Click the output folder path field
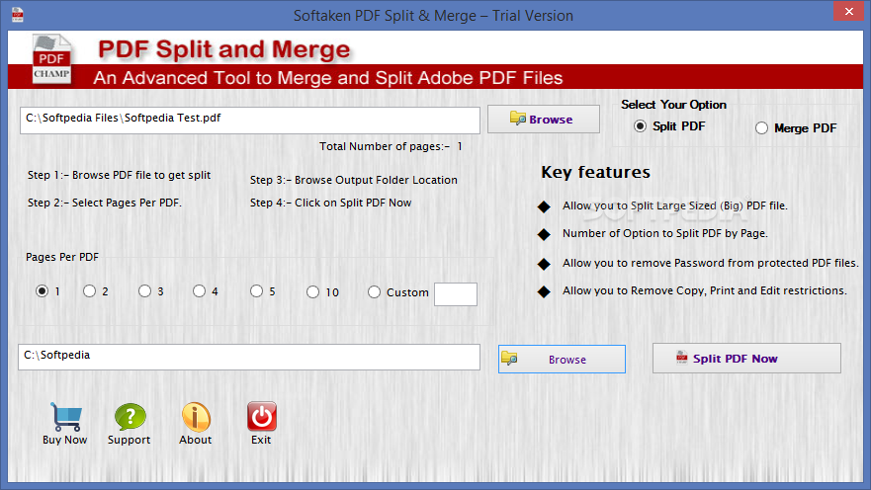 [249, 357]
